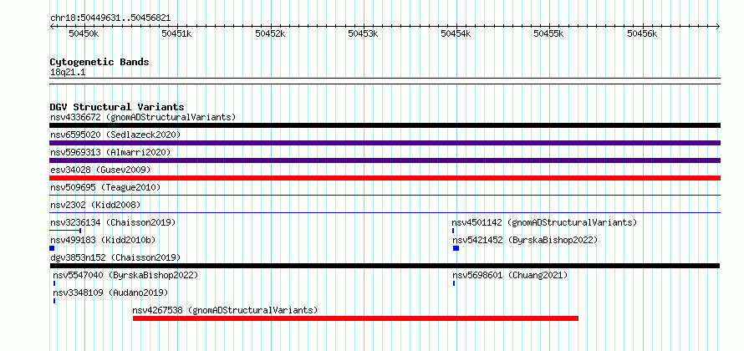This screenshot has height=351, width=744.
Task: Open nsv4336672 (gnomADStructuralVariants) label
Action: (x=143, y=117)
